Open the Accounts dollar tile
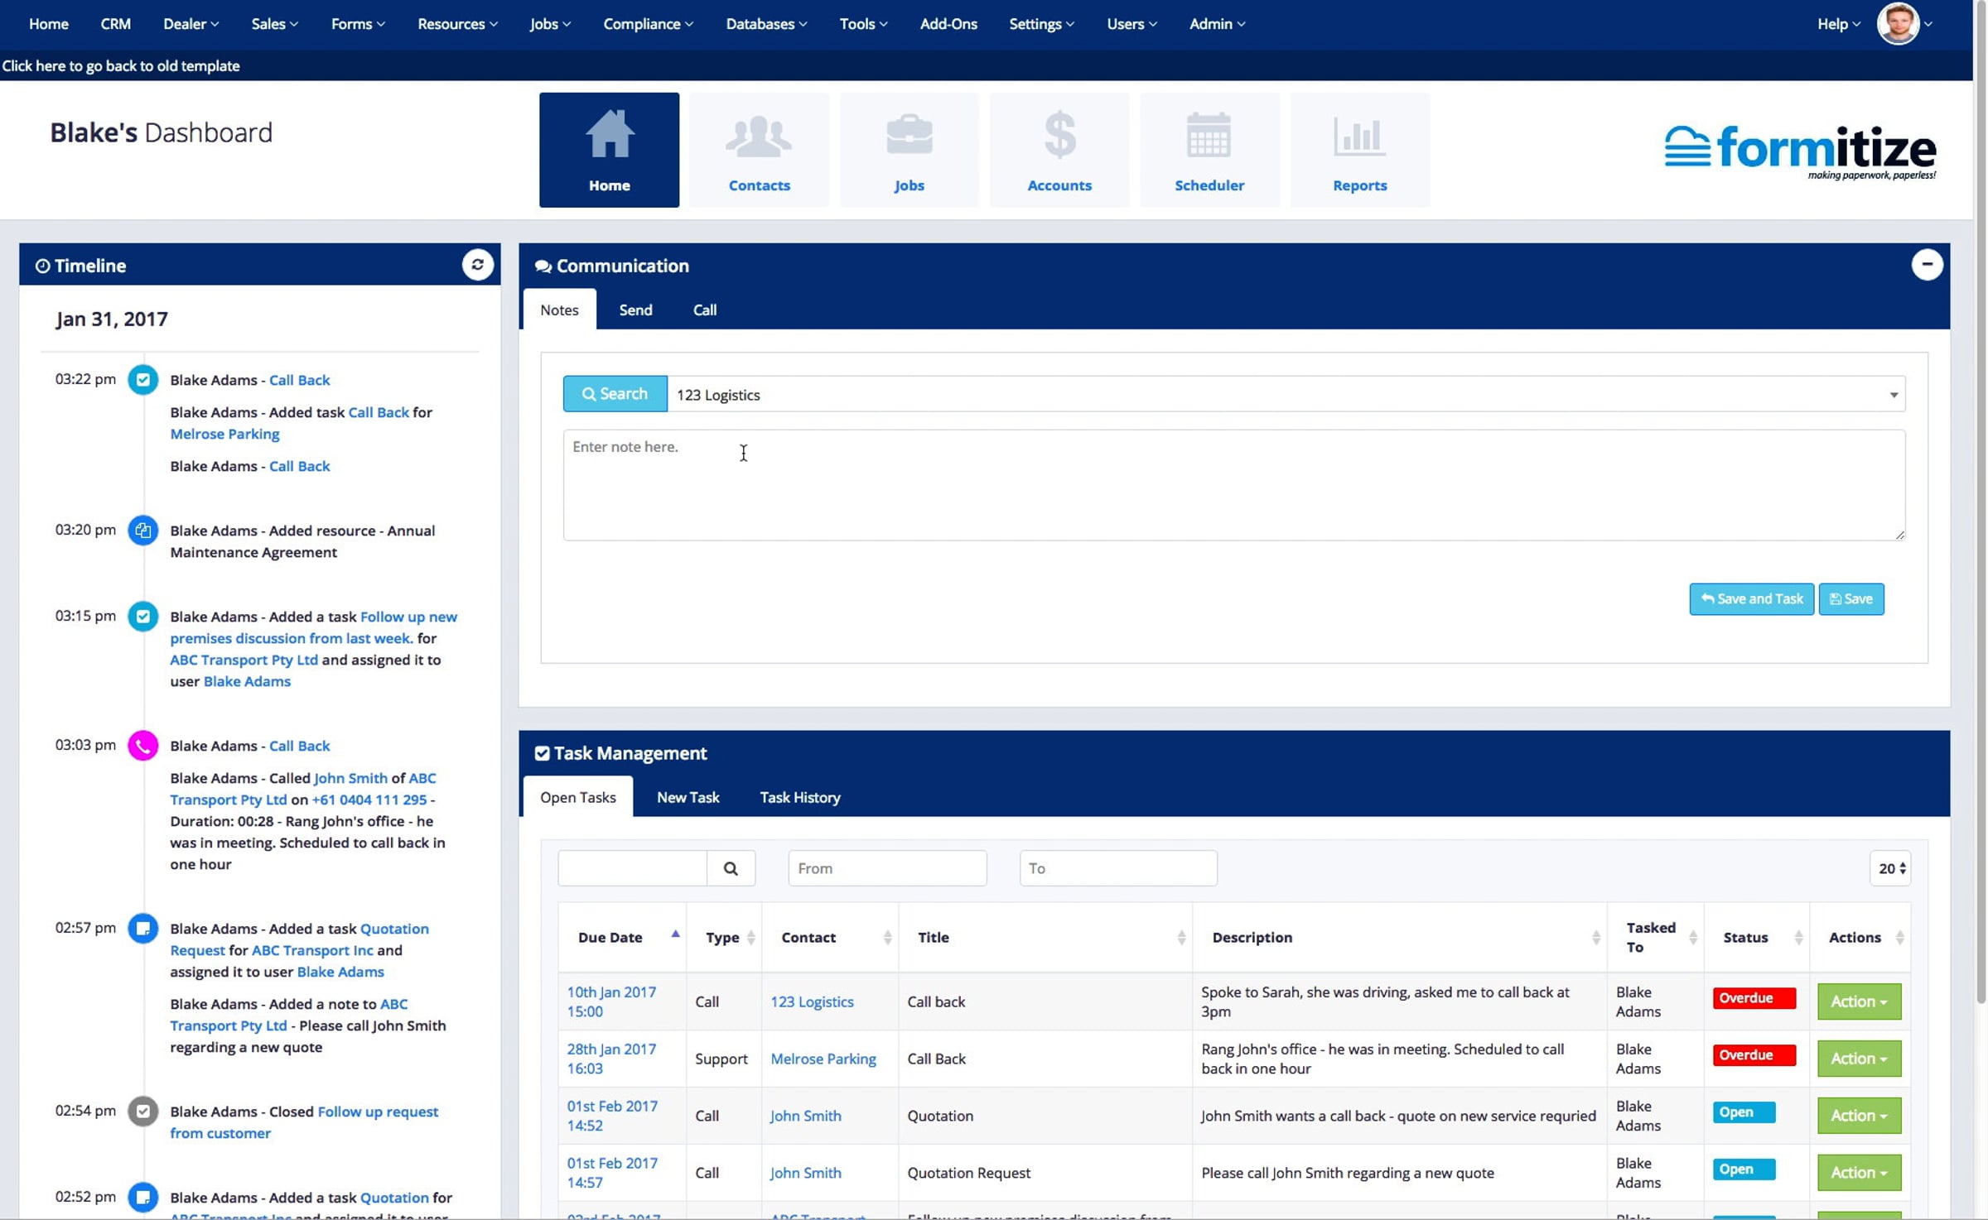1988x1220 pixels. click(1059, 150)
